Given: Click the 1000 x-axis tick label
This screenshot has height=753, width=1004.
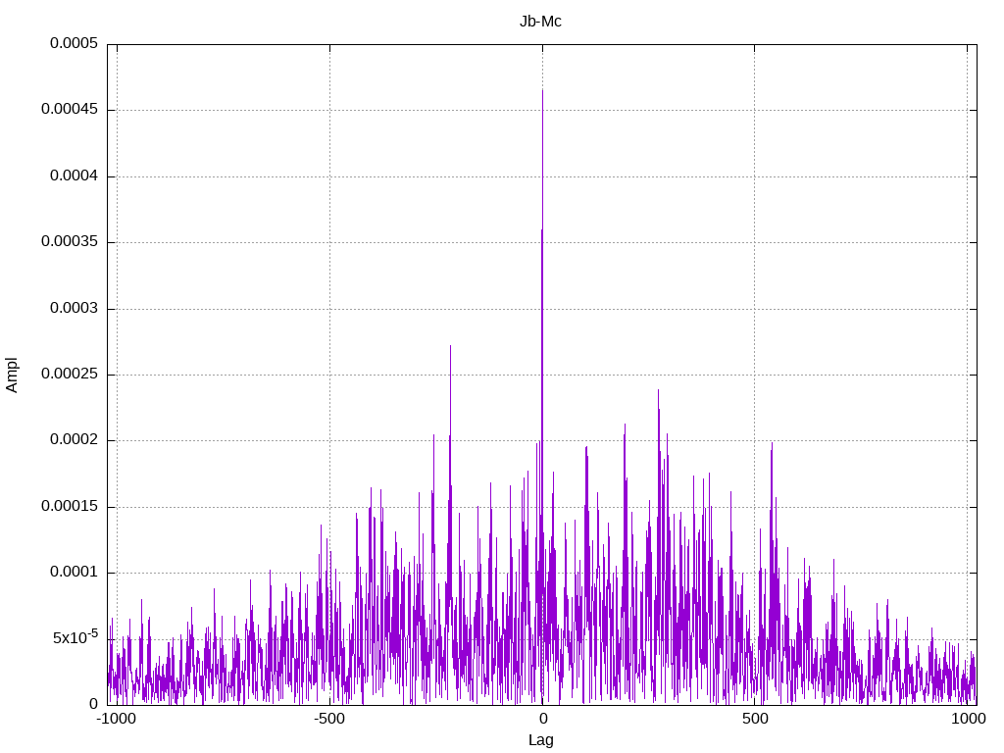Looking at the screenshot, I should 968,719.
